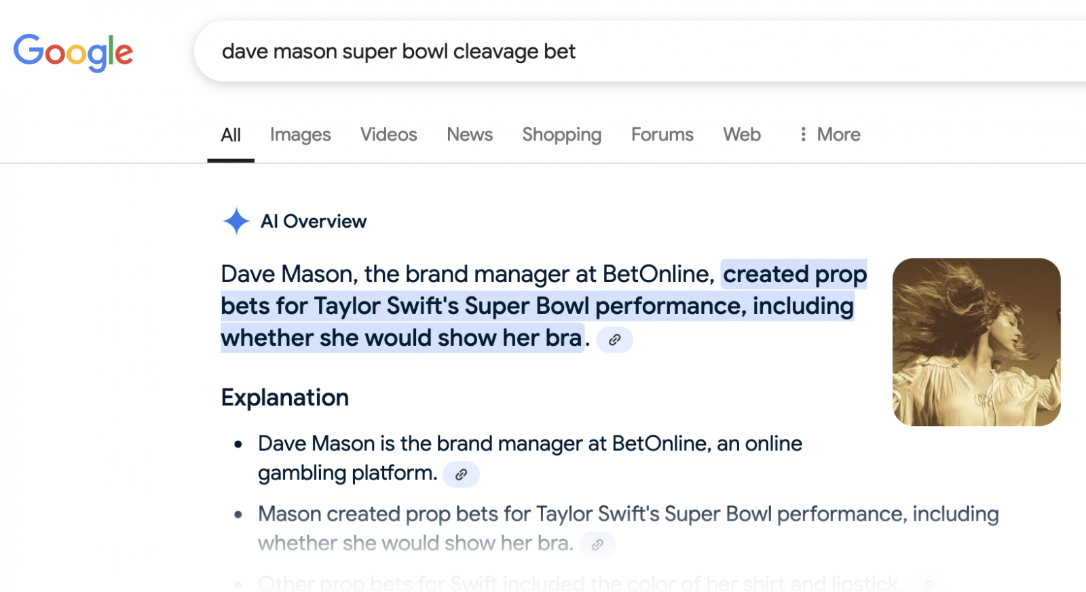Open the Videos tab
Viewport: 1086px width, 592px height.
[x=388, y=134]
